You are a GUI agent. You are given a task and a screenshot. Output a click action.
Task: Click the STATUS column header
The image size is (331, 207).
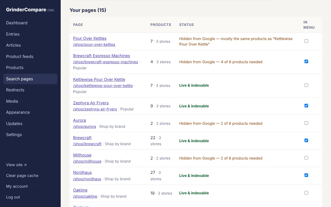(186, 25)
